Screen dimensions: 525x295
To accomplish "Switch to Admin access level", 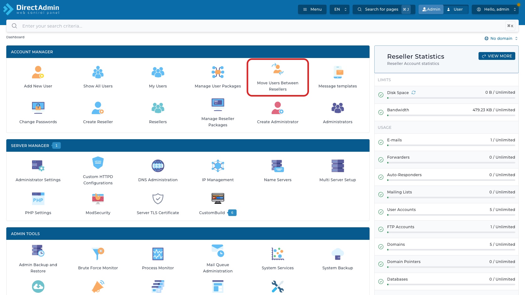I will coord(431,9).
